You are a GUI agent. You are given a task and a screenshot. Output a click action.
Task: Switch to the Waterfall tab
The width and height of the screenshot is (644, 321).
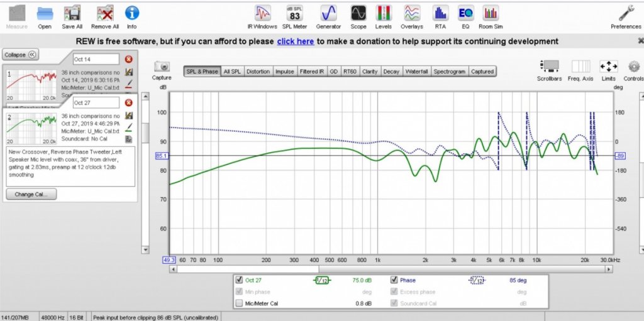tap(416, 72)
